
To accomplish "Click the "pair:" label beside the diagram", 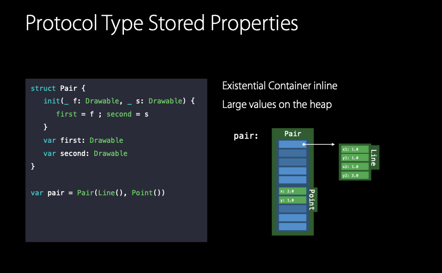I will tap(246, 136).
